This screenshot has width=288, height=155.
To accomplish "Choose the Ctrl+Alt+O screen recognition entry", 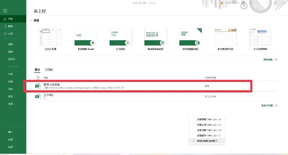I will tap(207, 130).
